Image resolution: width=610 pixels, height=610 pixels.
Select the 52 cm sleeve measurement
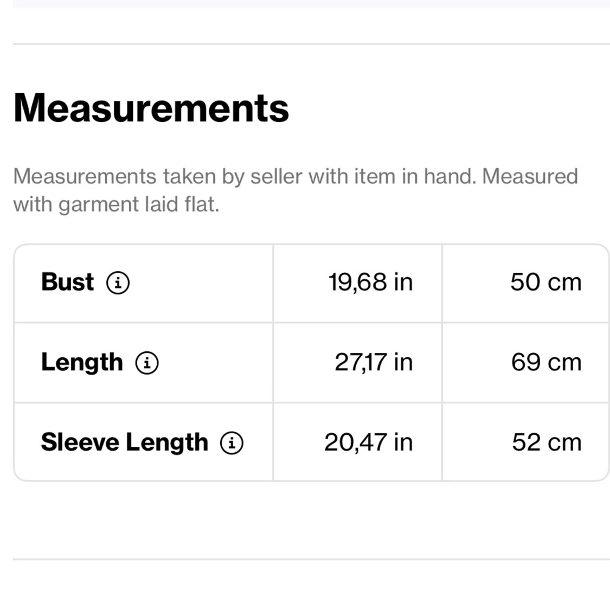[547, 442]
